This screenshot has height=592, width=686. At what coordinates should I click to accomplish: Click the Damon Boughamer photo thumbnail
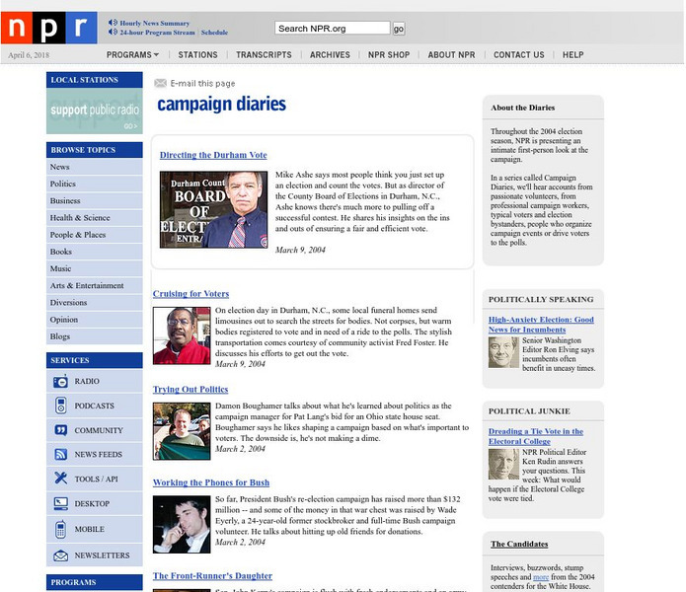(x=182, y=431)
